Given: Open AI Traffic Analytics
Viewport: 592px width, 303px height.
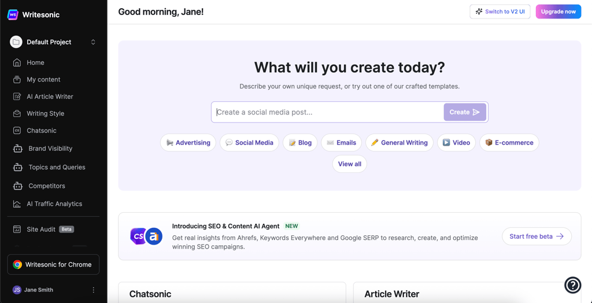Looking at the screenshot, I should [53, 204].
